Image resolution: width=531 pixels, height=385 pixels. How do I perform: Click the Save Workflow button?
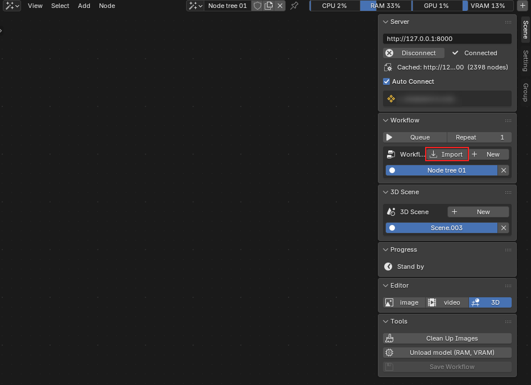point(447,367)
